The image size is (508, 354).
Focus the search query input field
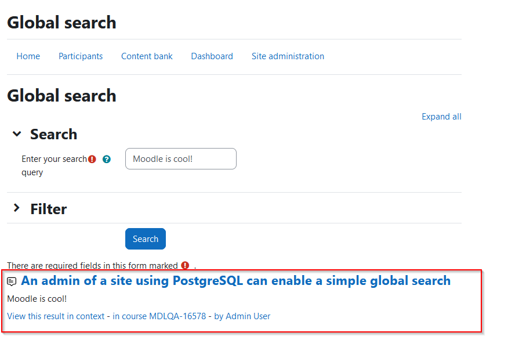click(181, 159)
